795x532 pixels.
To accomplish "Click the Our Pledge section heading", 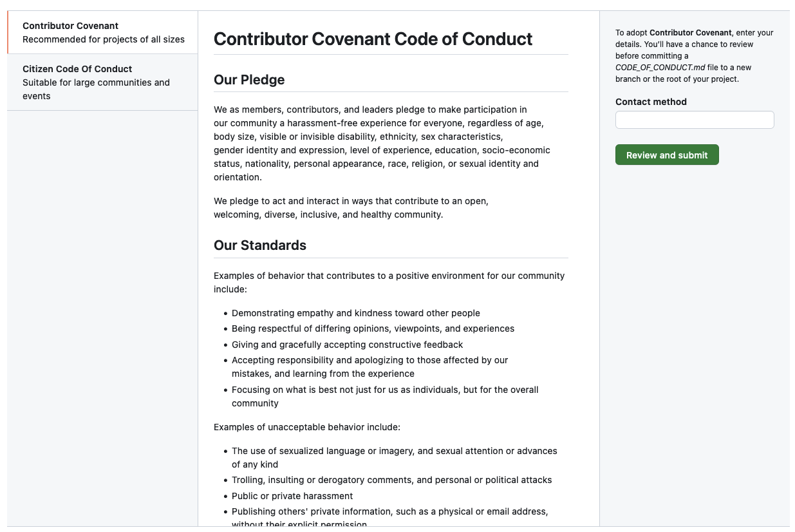I will pos(249,79).
